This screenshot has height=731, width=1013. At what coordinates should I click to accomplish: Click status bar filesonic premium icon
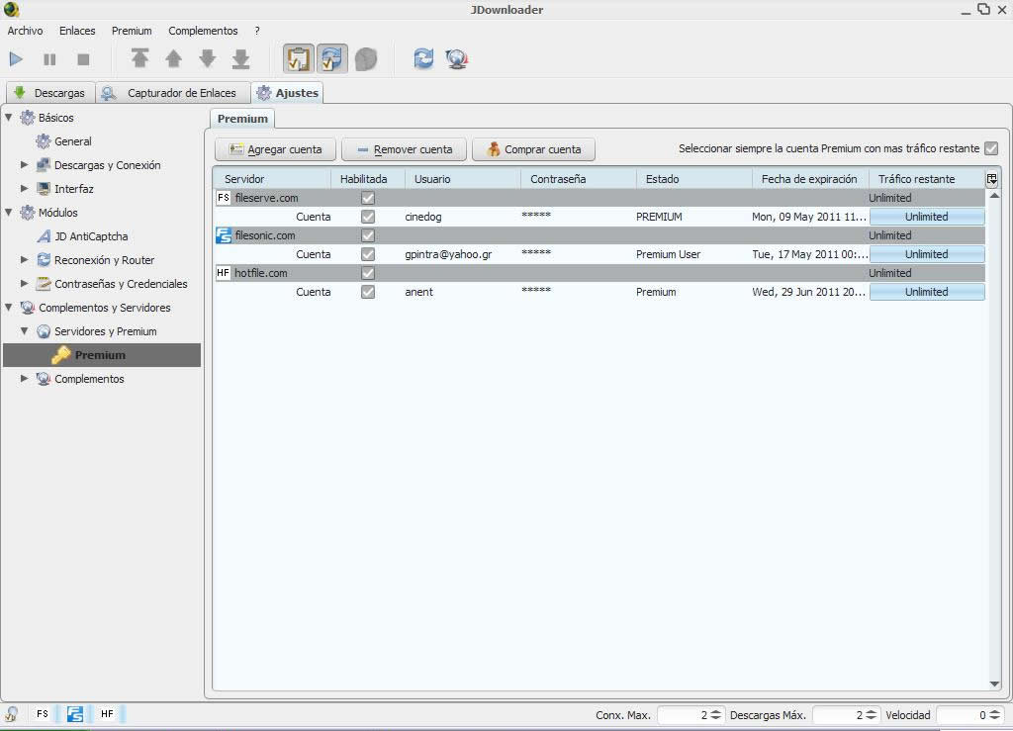[75, 714]
